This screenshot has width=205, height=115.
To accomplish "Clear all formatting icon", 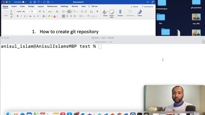I will (x=57, y=11).
